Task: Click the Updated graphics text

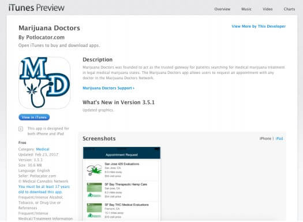Action: 98,110
